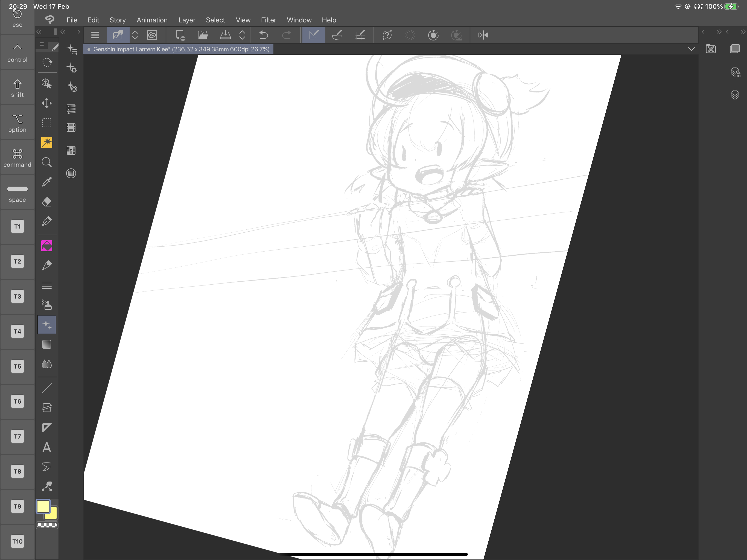Image resolution: width=747 pixels, height=560 pixels.
Task: Toggle Snap to special ruler
Action: tap(337, 35)
